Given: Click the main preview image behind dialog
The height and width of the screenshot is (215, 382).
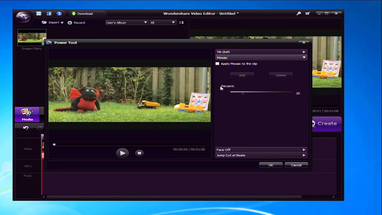Looking at the screenshot, I should pos(326,62).
